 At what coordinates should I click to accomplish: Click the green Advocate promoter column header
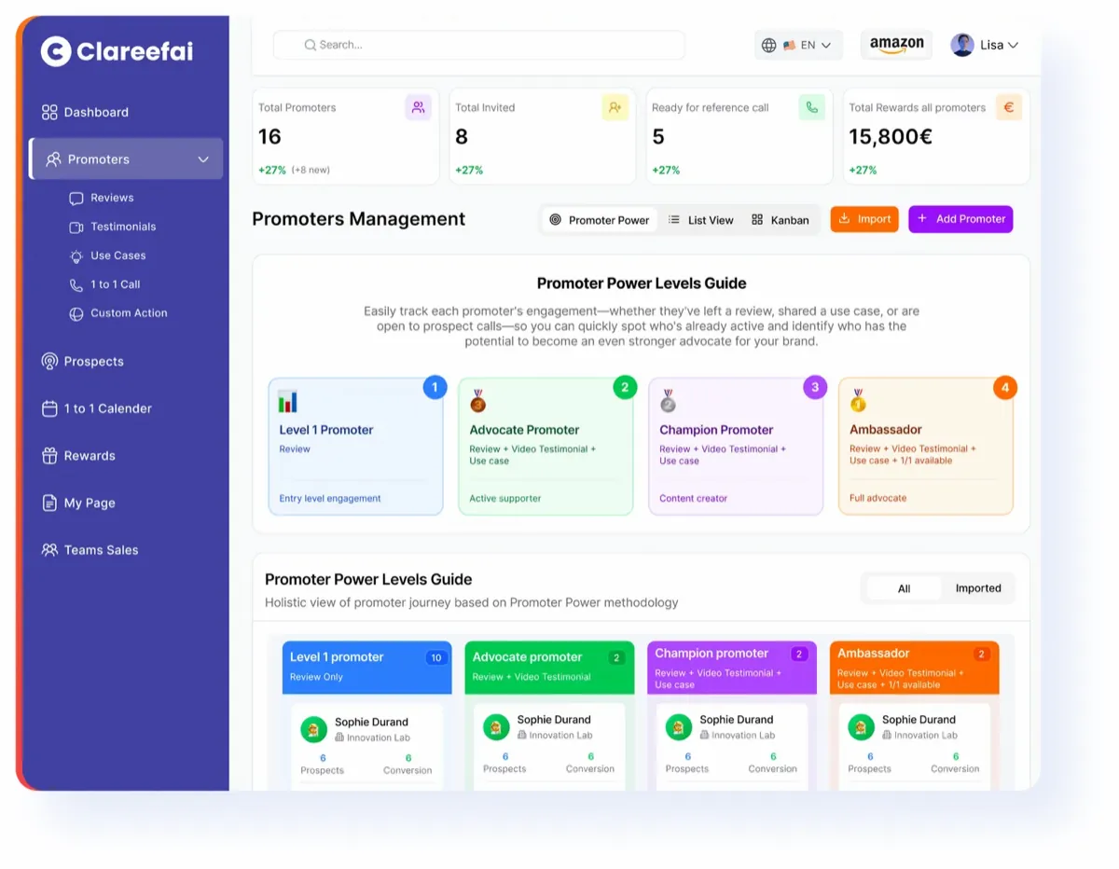[x=549, y=668]
